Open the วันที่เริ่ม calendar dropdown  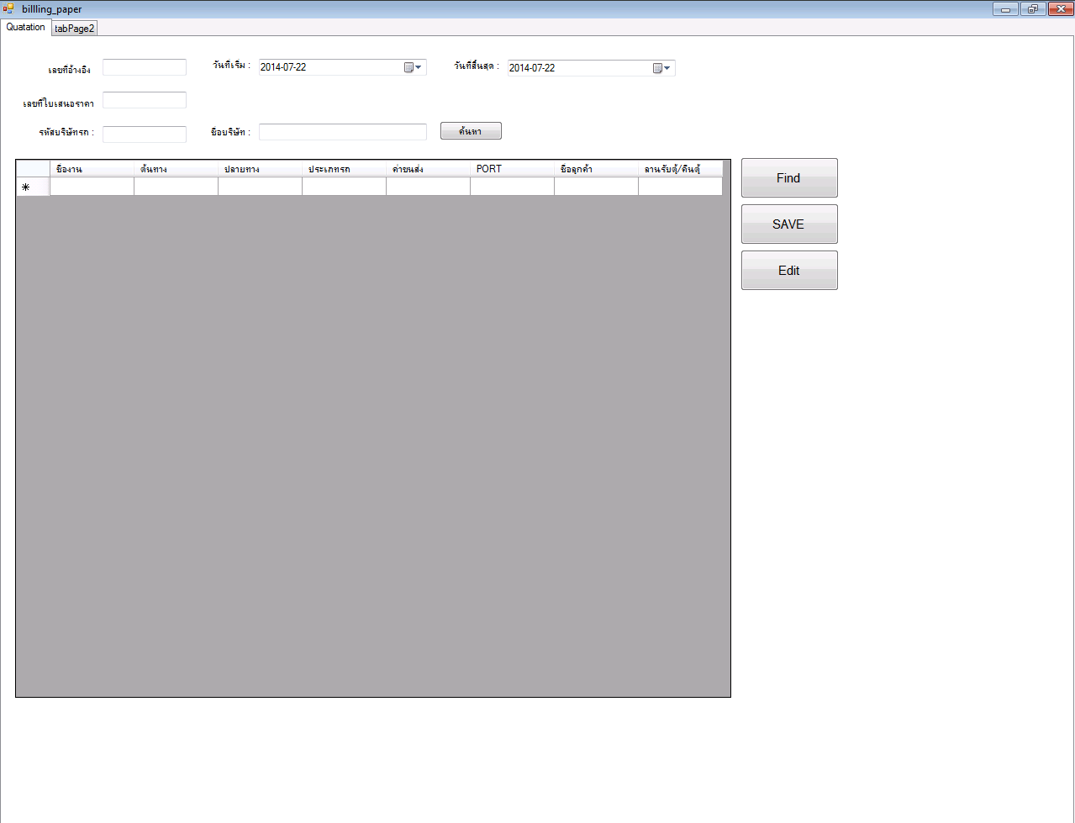pos(413,67)
